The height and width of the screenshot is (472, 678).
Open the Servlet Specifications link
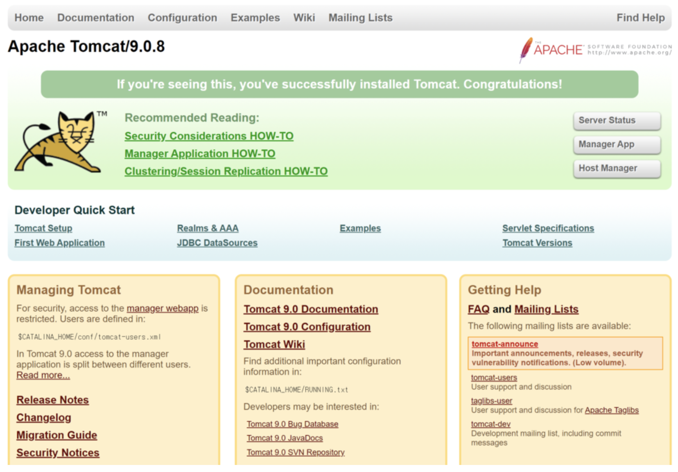tap(548, 228)
